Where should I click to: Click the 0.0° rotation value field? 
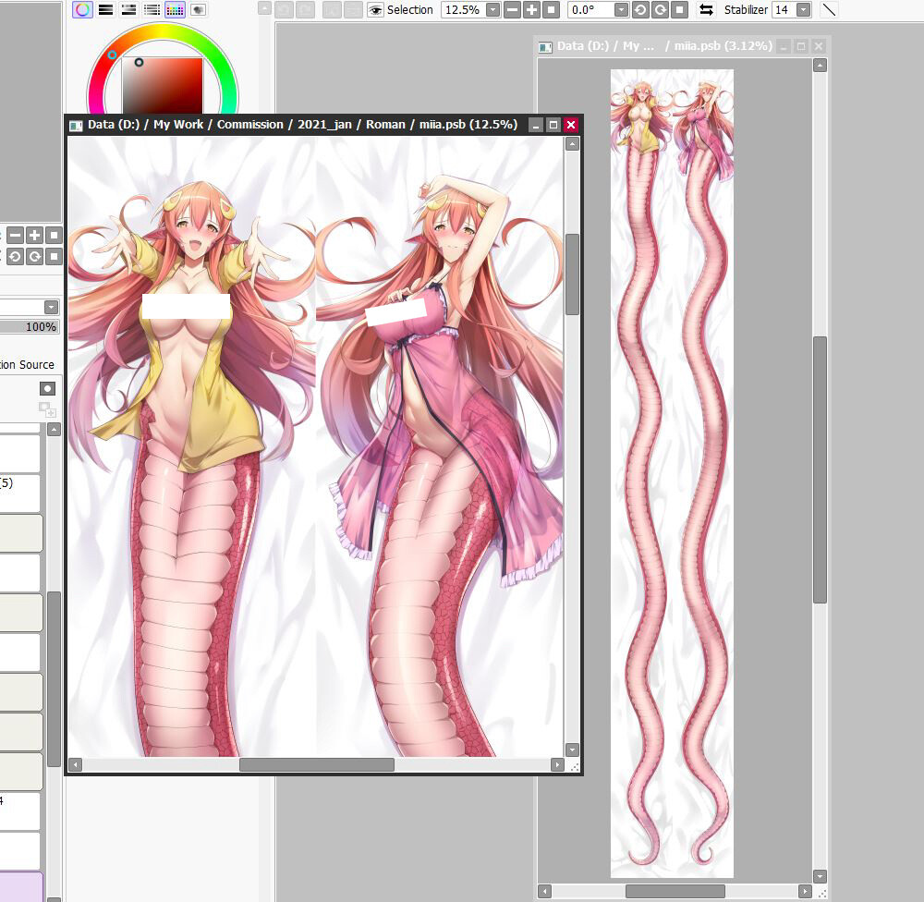click(x=591, y=10)
